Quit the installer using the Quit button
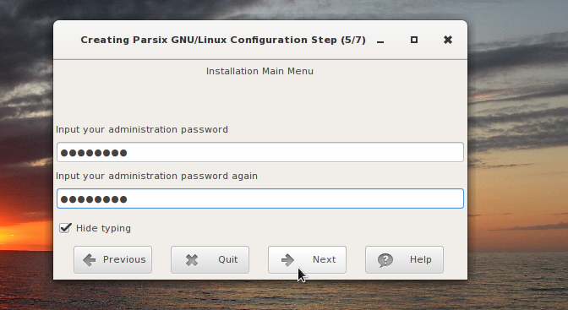568x310 pixels. coord(210,259)
